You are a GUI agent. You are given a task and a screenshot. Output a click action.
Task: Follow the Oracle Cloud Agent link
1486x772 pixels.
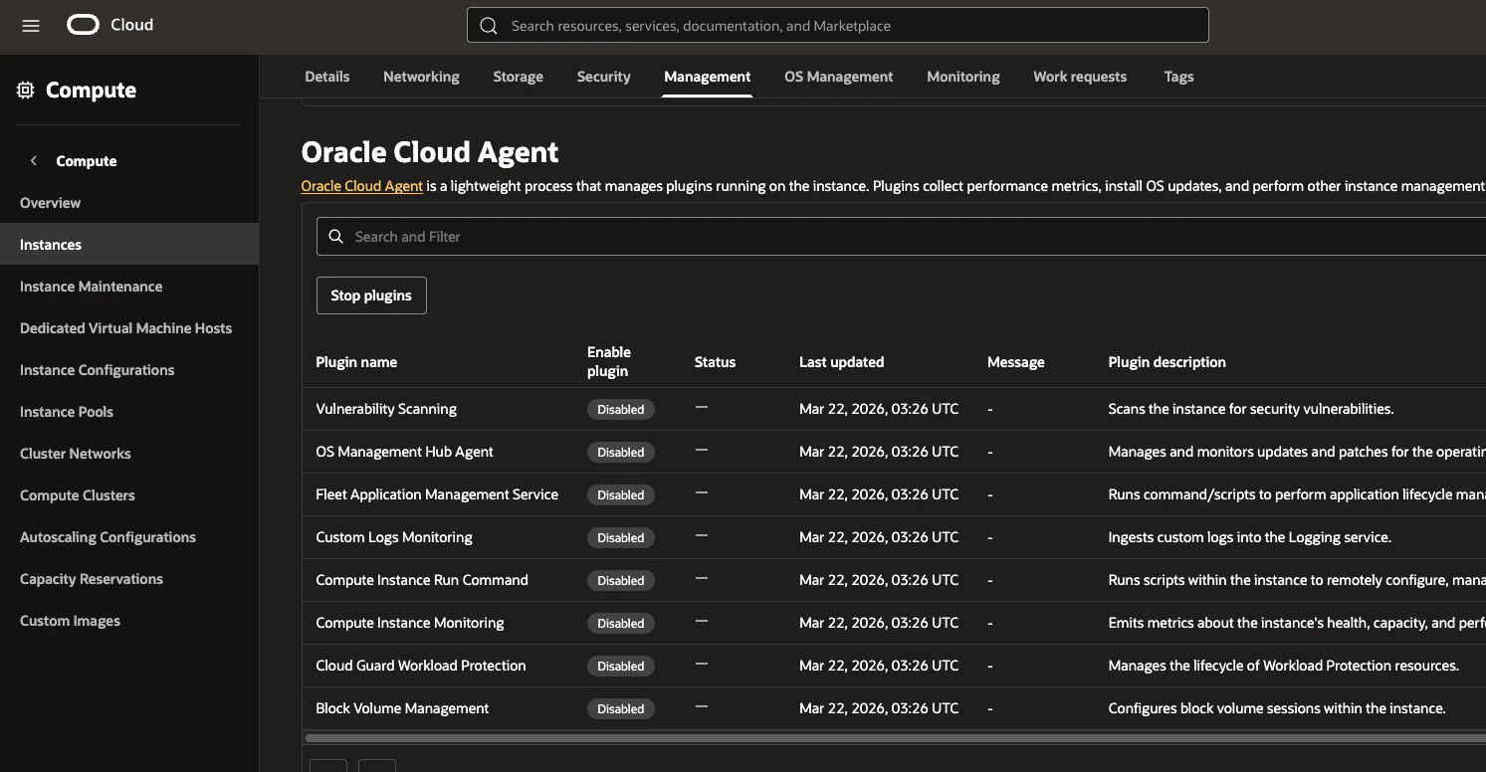(x=362, y=186)
